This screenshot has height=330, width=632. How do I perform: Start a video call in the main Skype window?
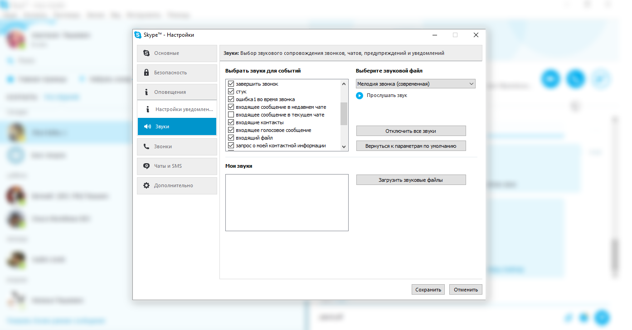[x=551, y=79]
